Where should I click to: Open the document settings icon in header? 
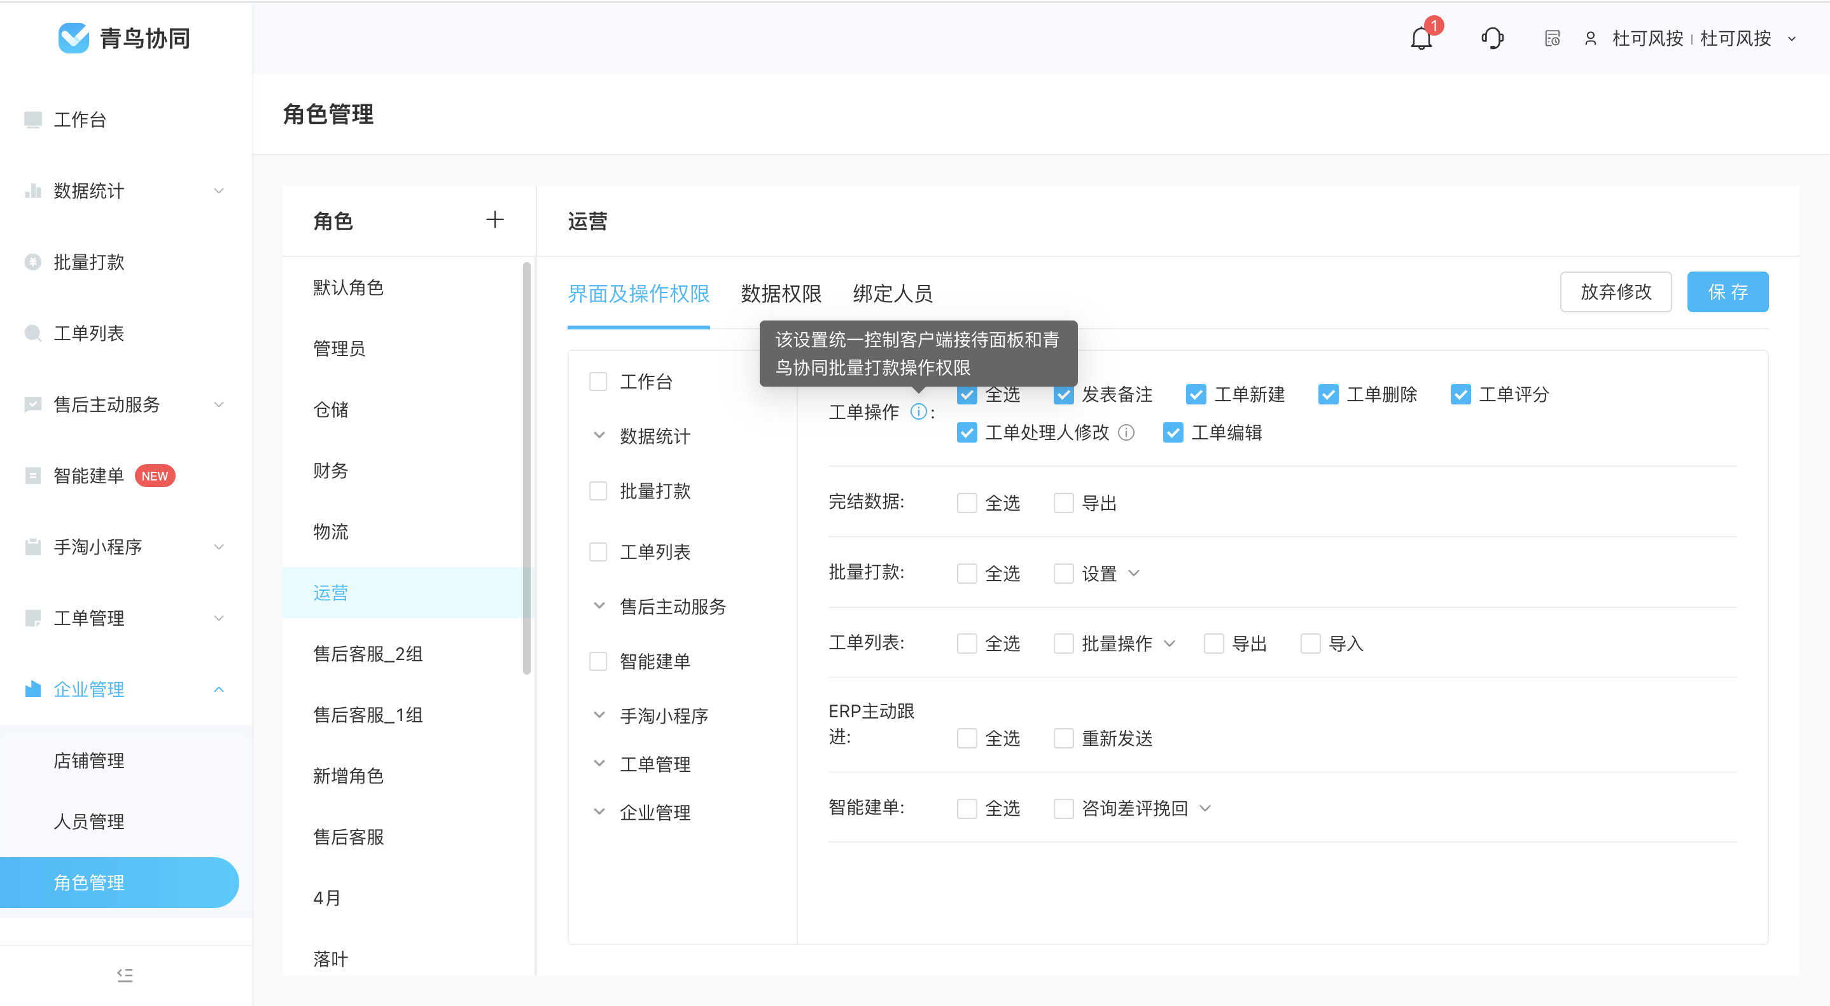pyautogui.click(x=1552, y=38)
